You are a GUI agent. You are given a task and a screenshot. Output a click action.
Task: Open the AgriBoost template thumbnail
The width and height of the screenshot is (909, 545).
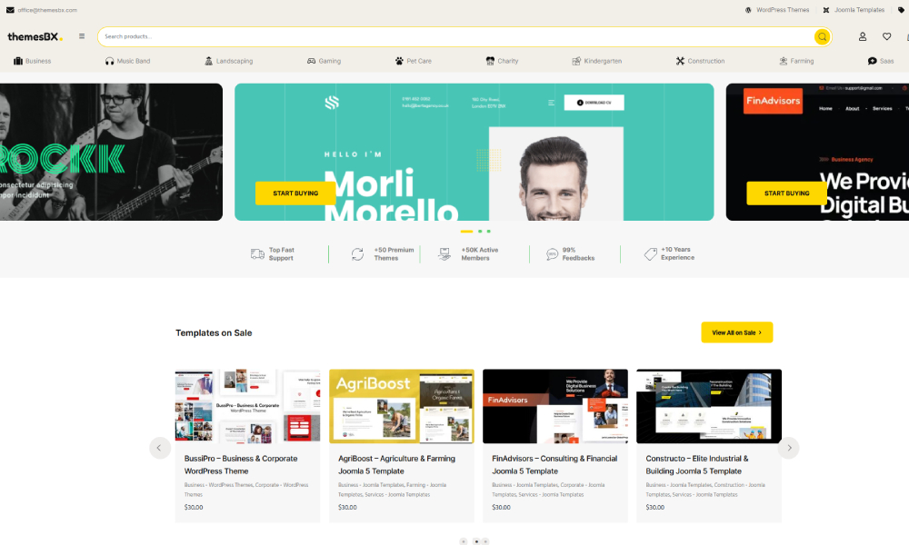401,406
